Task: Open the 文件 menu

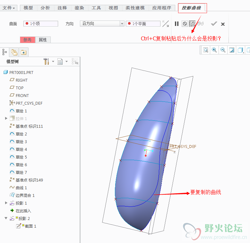Action: tap(9, 8)
